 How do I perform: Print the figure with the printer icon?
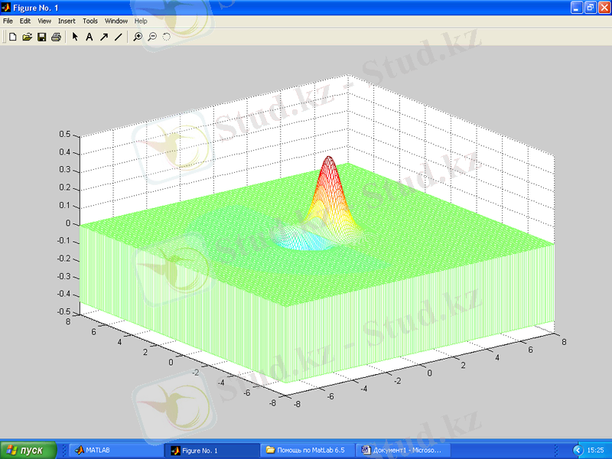click(x=56, y=36)
